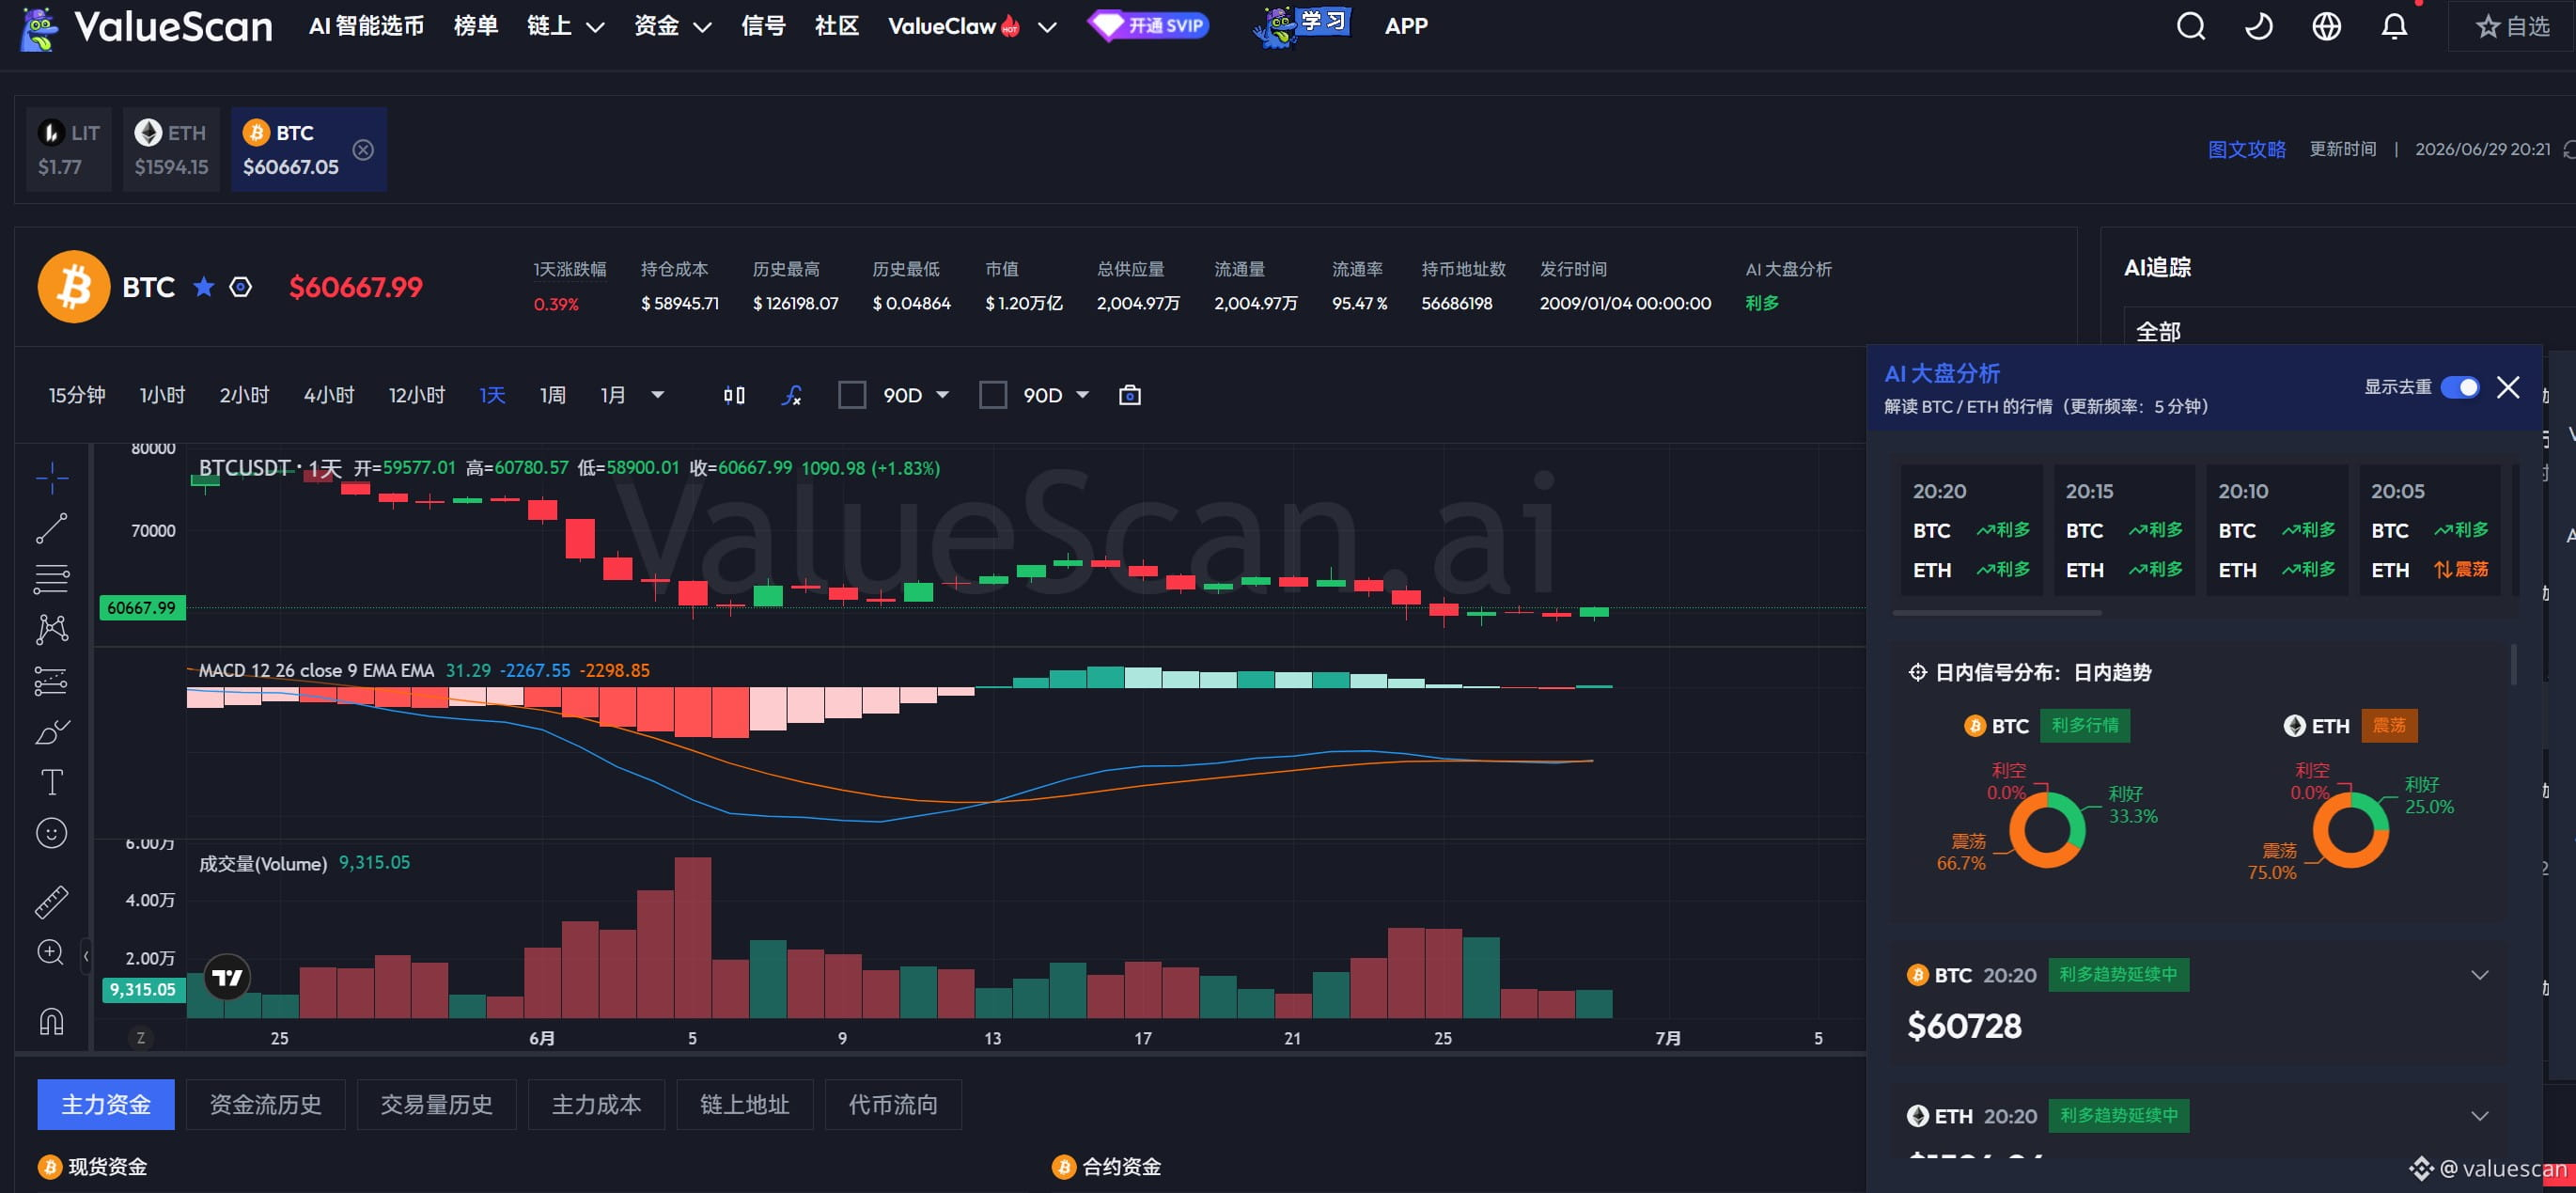
Task: Close the AI 大盘分析 panel
Action: pyautogui.click(x=2508, y=387)
